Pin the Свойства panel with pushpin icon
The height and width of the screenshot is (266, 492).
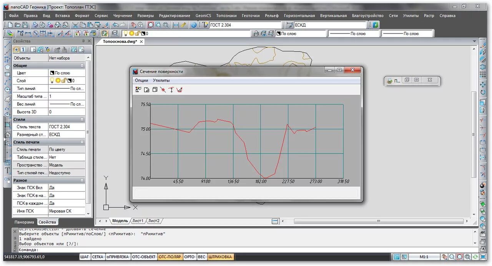(83, 41)
